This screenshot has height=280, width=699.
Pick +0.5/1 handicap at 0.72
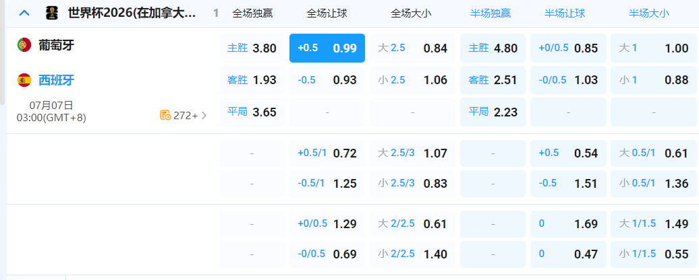click(x=327, y=153)
